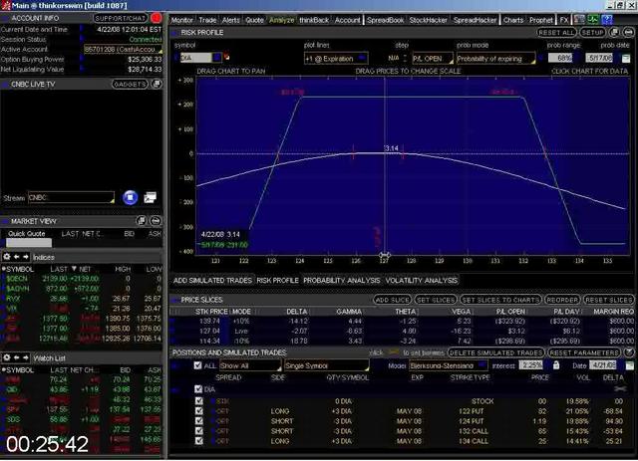Viewport: 638px width, 461px height.
Task: Open the Date calendar icon in positions panel
Action: pos(629,365)
